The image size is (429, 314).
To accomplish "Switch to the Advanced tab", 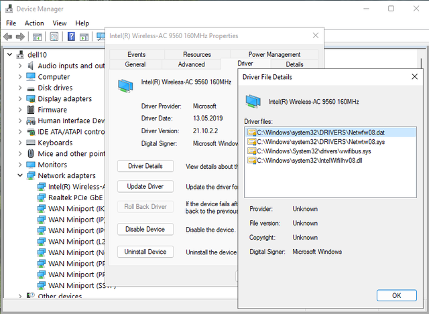I will point(191,64).
